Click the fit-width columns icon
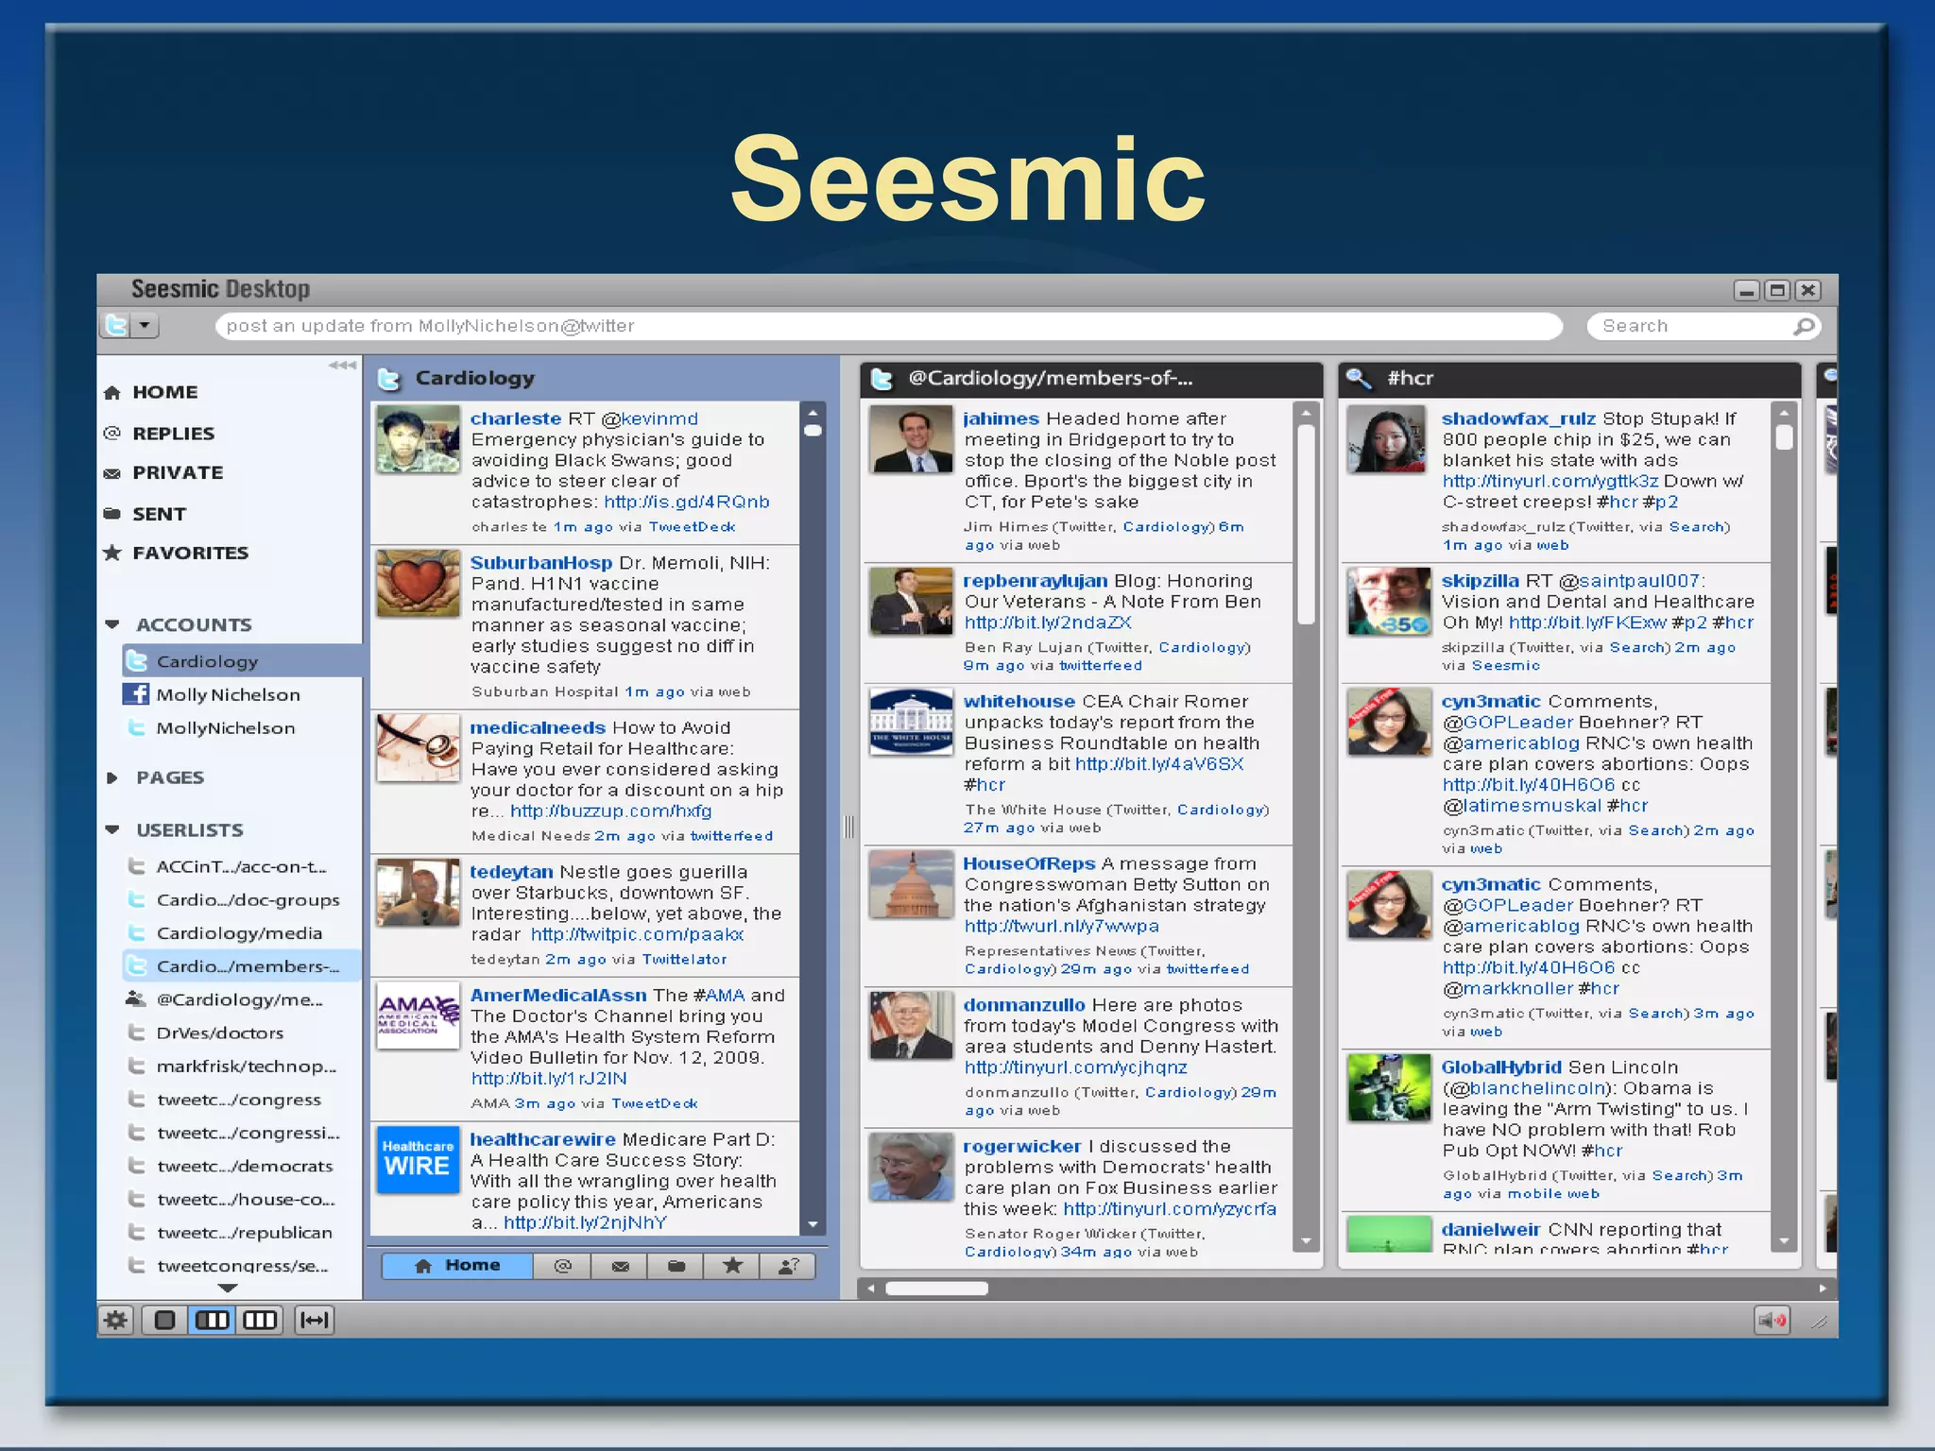 (314, 1321)
